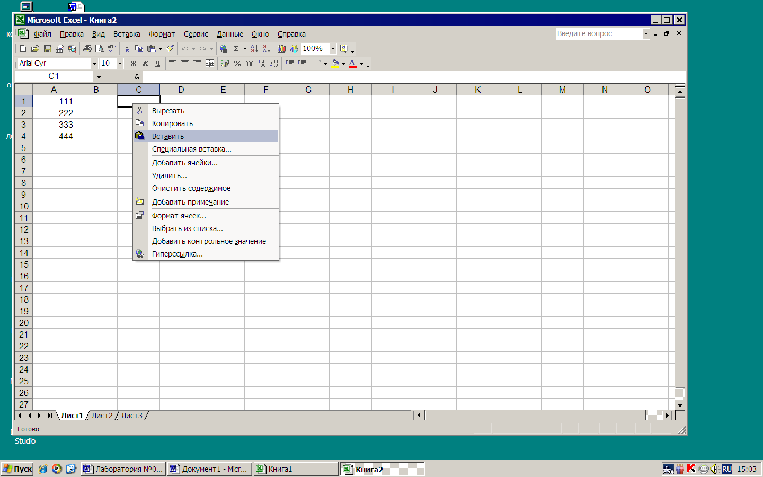Switch to Книга1 taskbar button

coord(296,469)
